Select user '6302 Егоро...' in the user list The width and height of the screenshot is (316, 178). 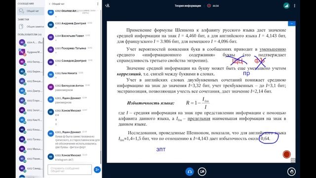[x=30, y=100]
